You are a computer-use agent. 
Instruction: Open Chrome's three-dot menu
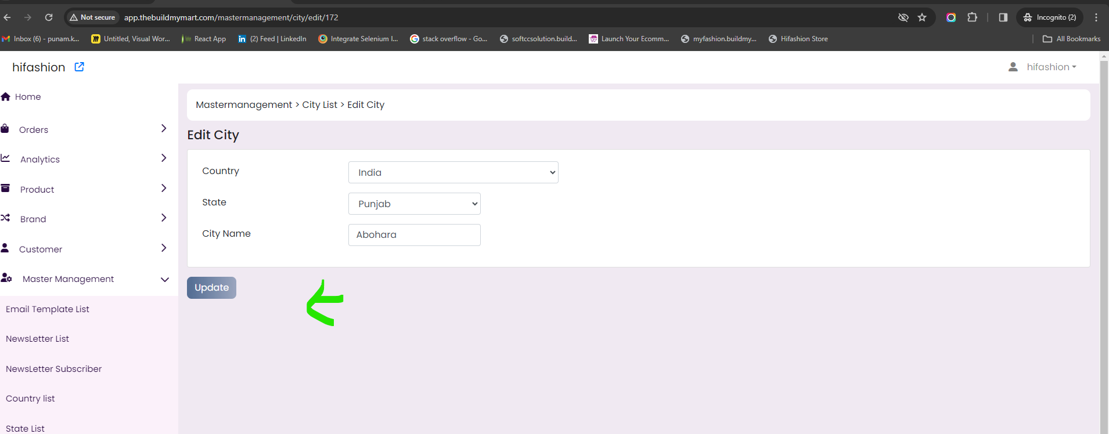[1096, 17]
